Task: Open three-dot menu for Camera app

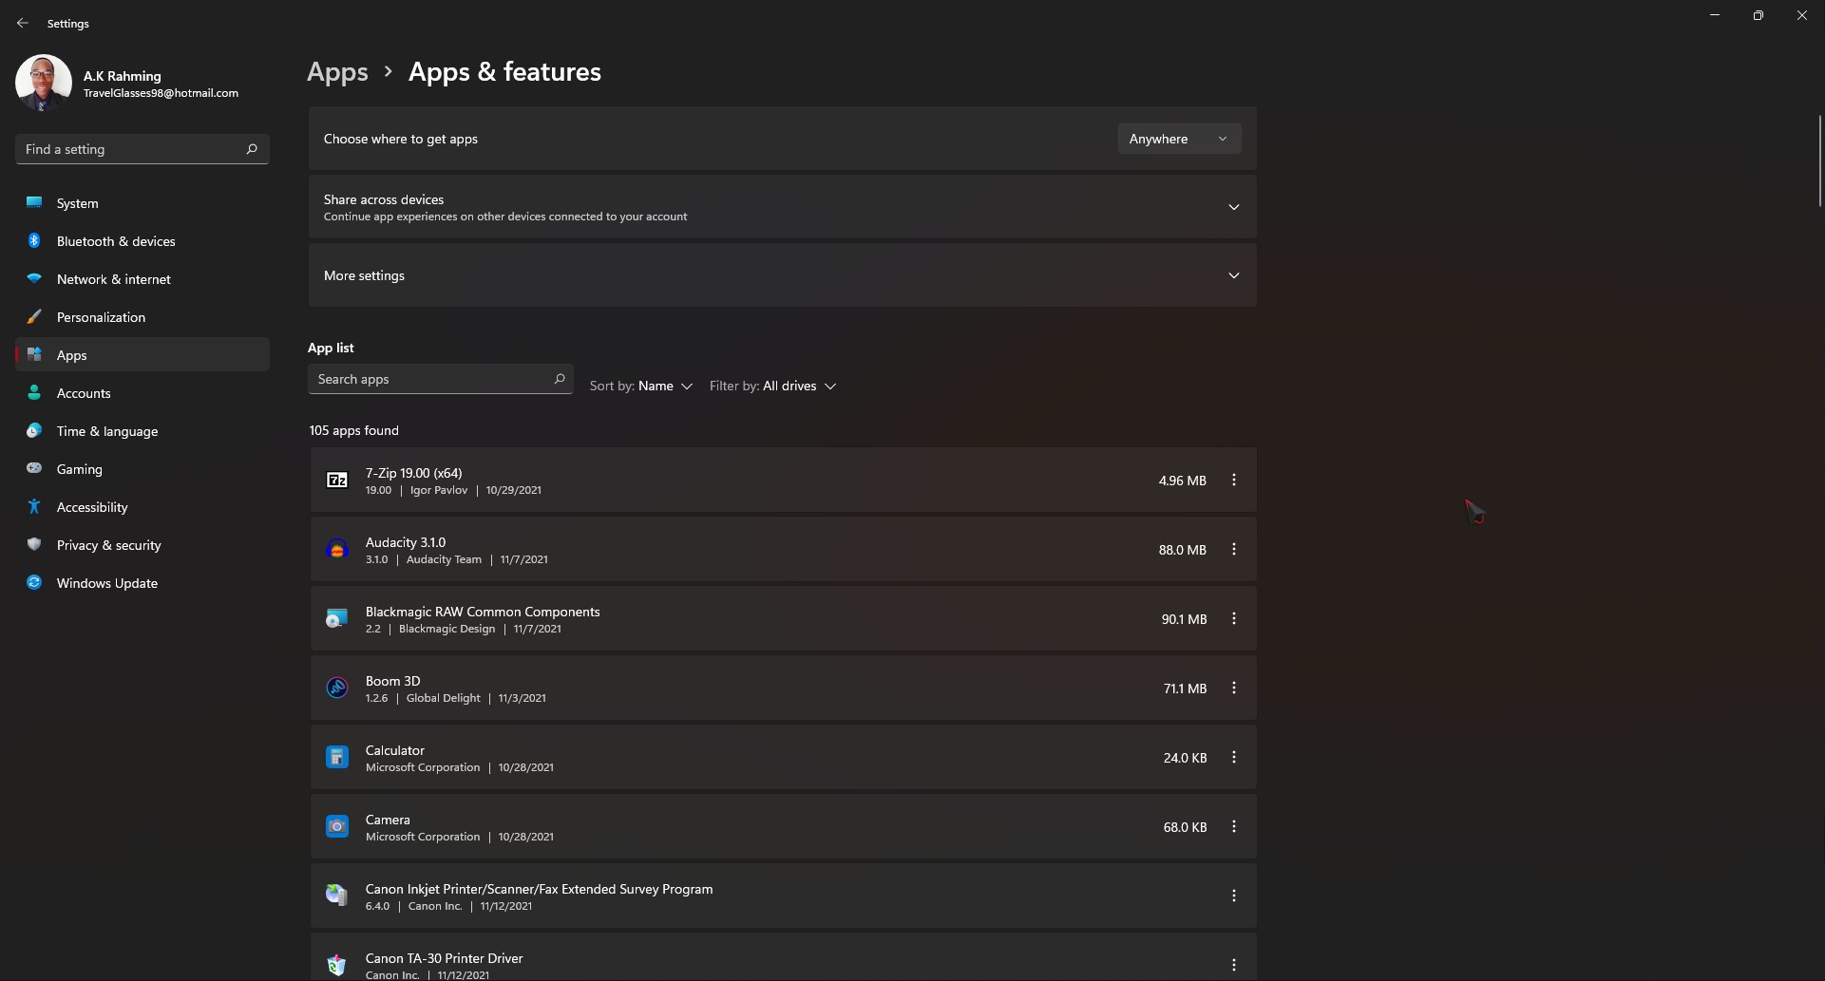Action: 1233,827
